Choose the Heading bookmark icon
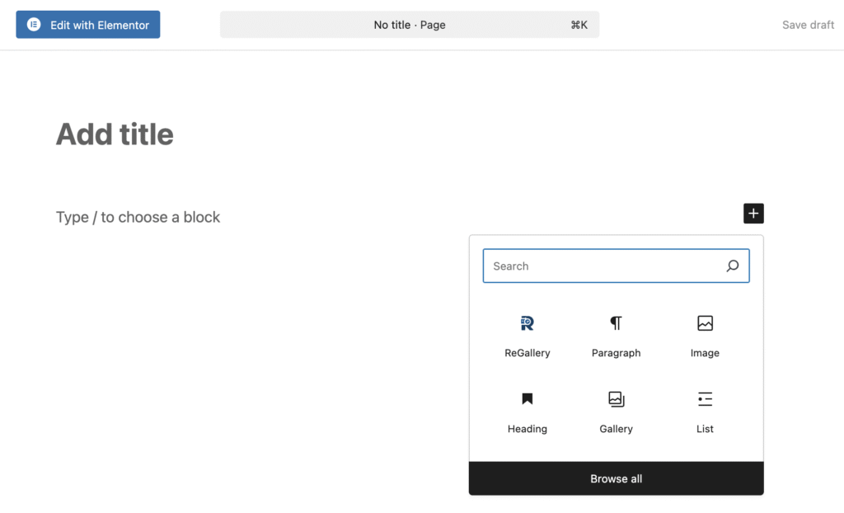 [527, 399]
